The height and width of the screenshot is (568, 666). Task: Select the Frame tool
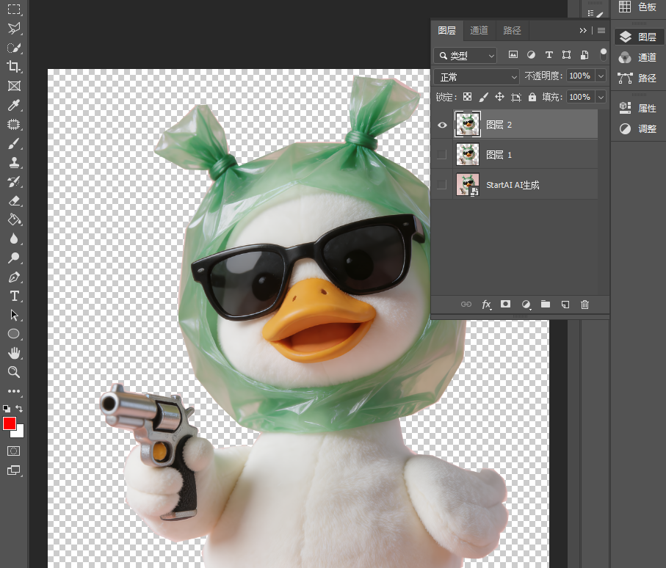14,86
